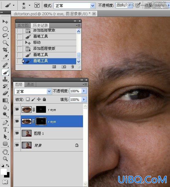
Task: Open the layer blend mode 正常 dropdown
Action: (49, 91)
